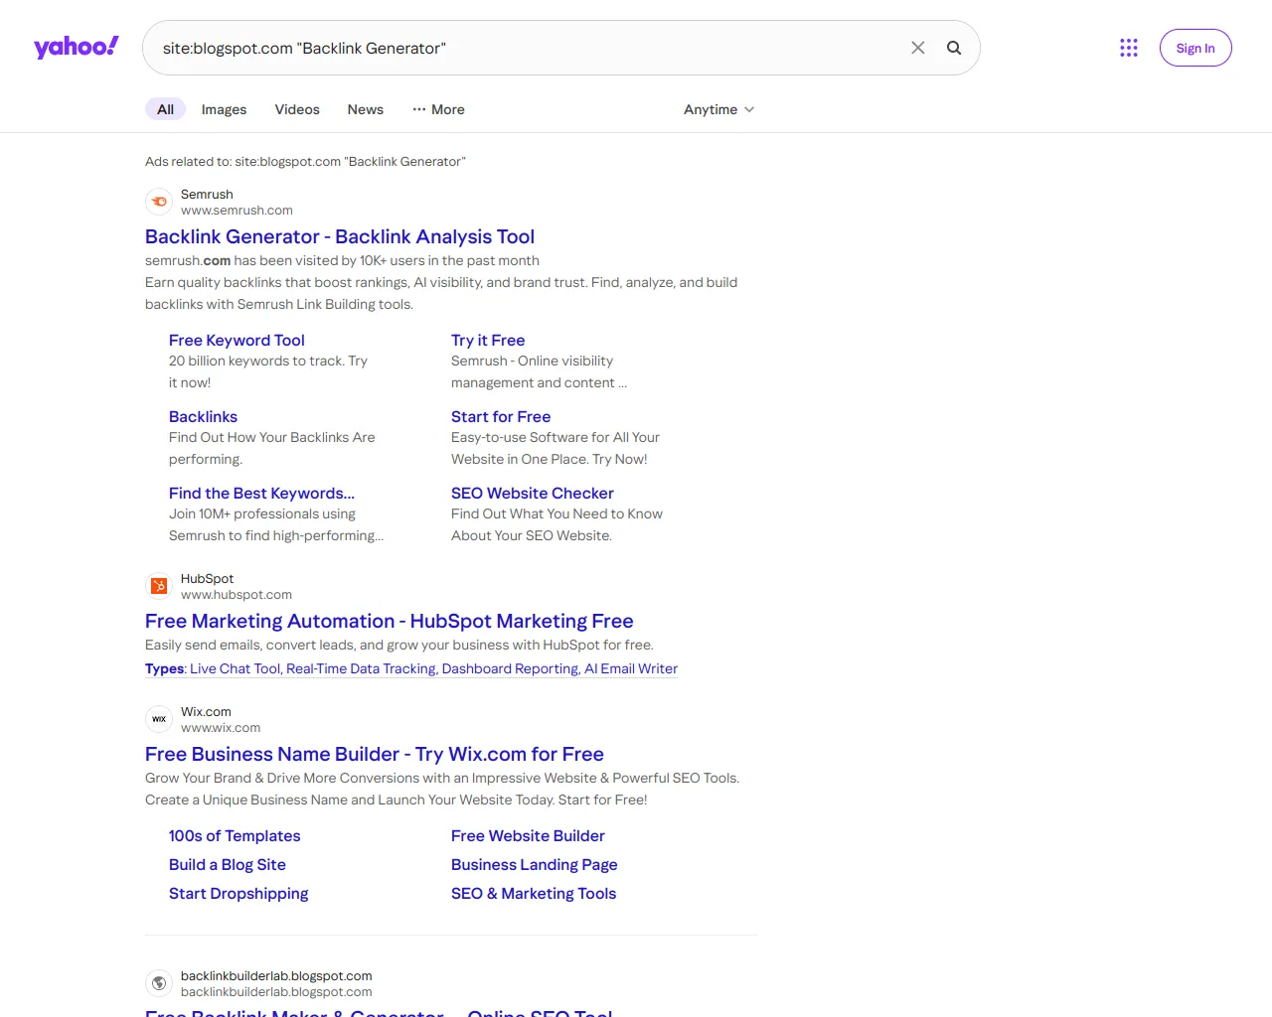
Task: Click the Wix.com advertiser name
Action: 206,712
